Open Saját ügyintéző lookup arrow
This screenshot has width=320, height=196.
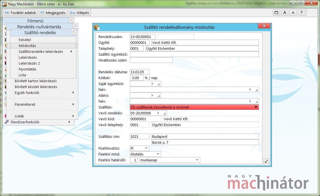click(x=152, y=84)
